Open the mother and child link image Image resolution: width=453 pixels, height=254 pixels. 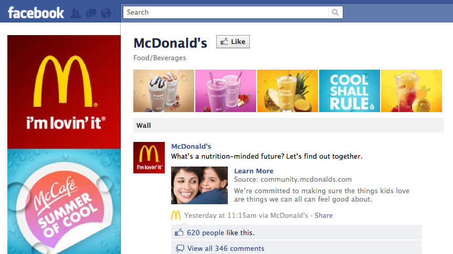[x=199, y=185]
